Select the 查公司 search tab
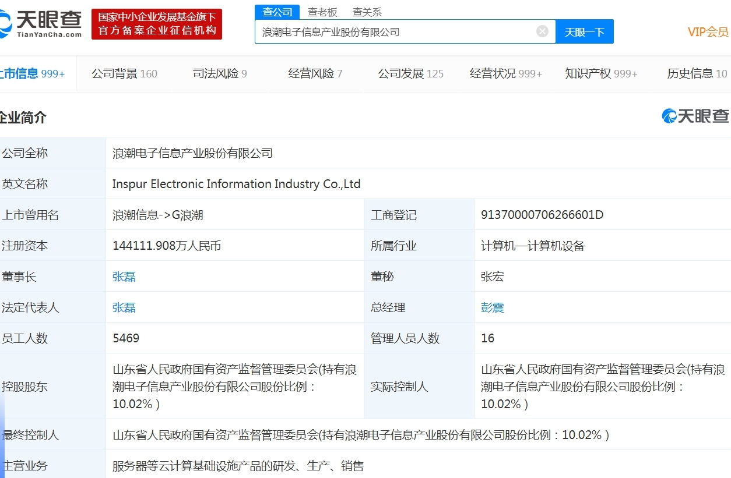The width and height of the screenshot is (731, 478). pyautogui.click(x=277, y=12)
